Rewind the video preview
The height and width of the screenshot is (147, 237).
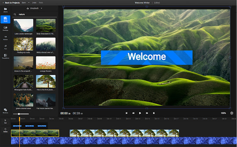point(133,113)
